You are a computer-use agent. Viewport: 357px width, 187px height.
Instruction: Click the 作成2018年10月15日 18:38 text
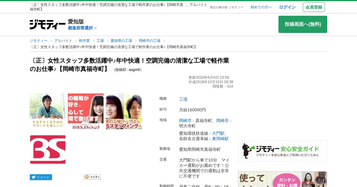pyautogui.click(x=211, y=82)
